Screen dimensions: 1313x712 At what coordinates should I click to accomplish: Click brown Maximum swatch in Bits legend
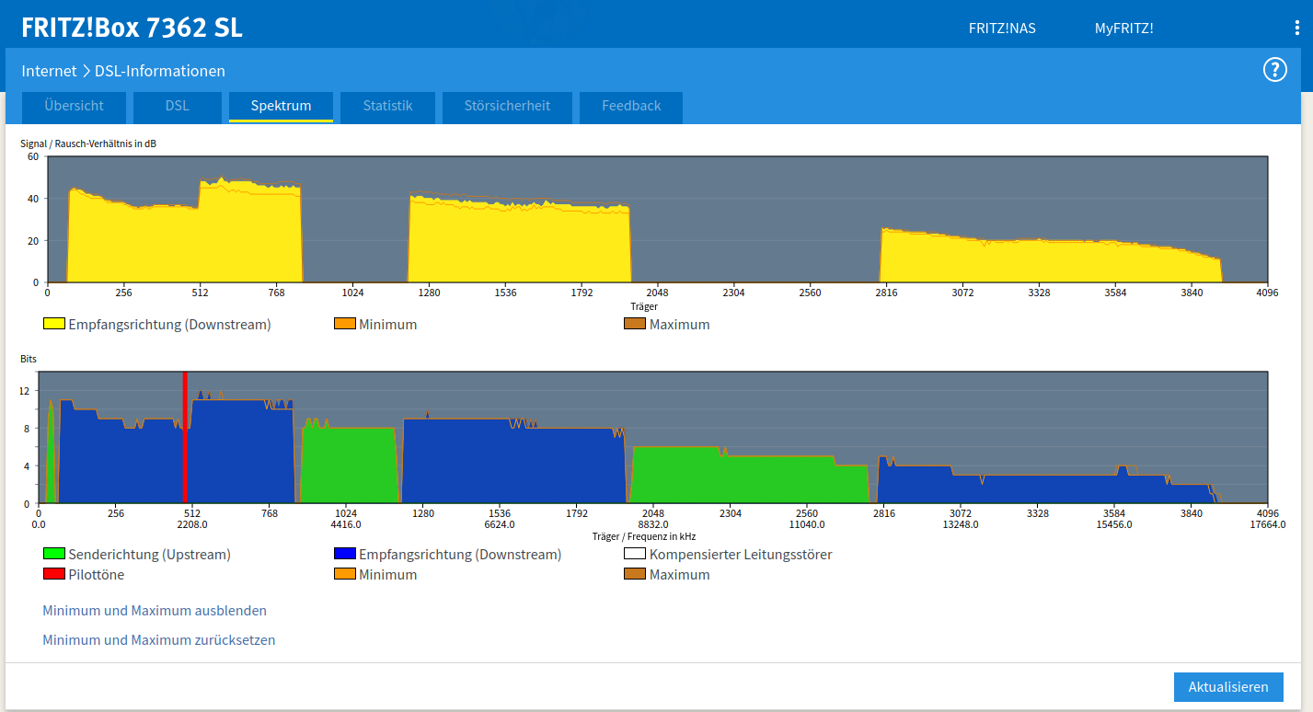coord(635,574)
